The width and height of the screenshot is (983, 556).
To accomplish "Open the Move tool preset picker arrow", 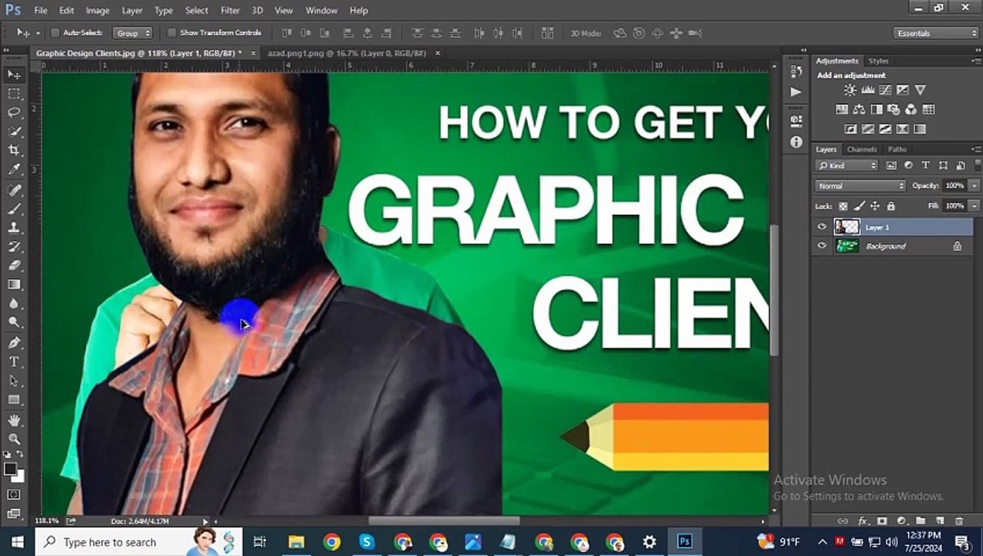I will click(x=36, y=33).
